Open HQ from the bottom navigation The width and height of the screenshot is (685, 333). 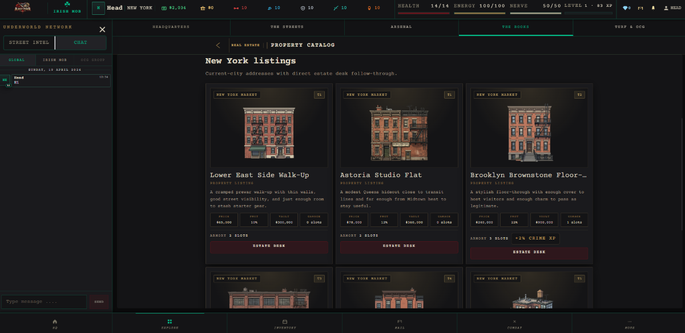coord(55,323)
